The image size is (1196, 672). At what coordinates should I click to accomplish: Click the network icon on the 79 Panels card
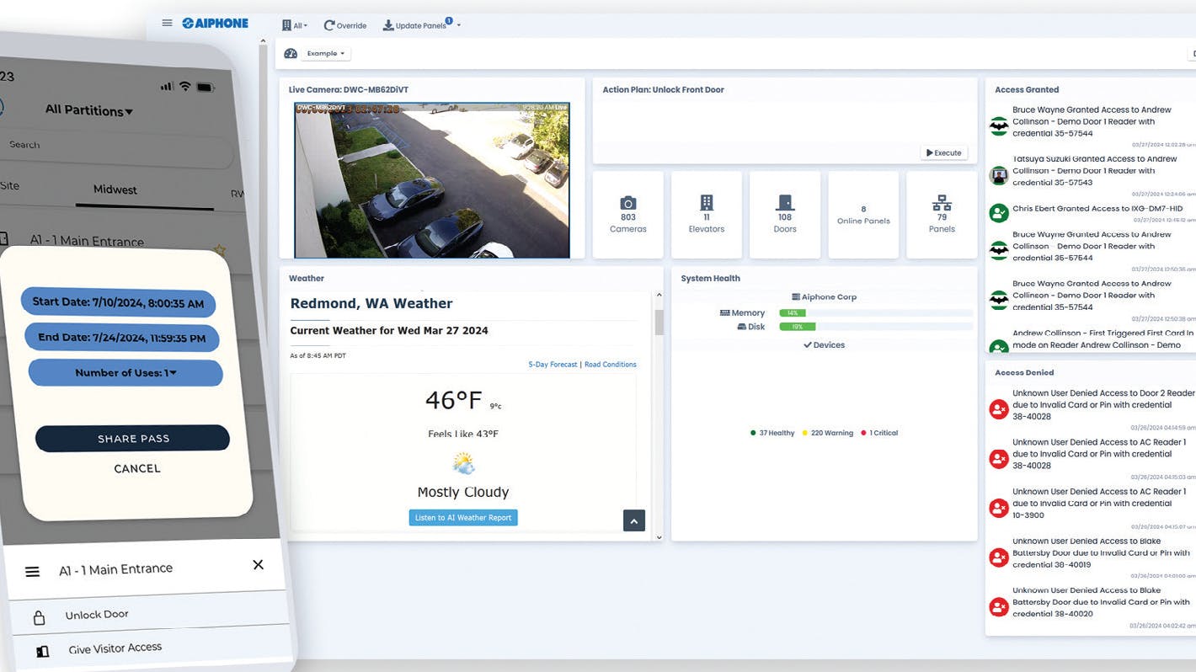coord(941,204)
